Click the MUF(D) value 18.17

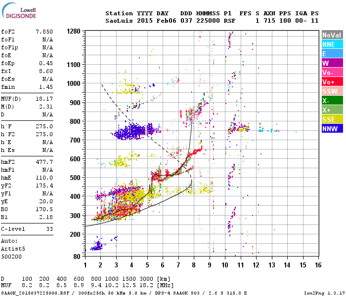pos(44,99)
